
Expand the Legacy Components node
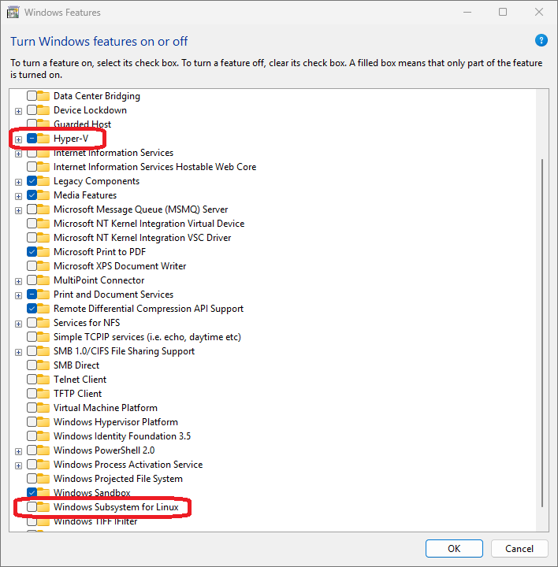click(x=18, y=182)
